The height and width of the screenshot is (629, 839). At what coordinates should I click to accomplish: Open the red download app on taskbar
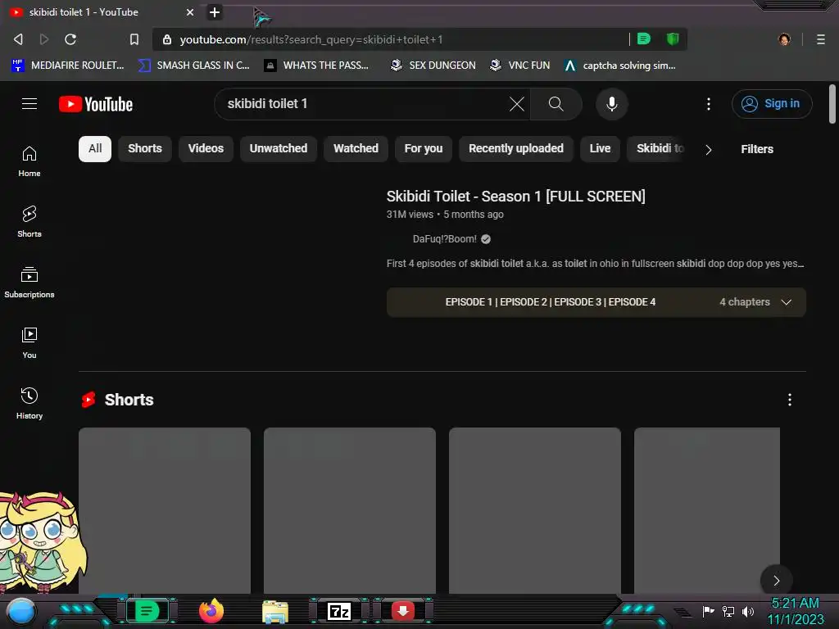[402, 611]
